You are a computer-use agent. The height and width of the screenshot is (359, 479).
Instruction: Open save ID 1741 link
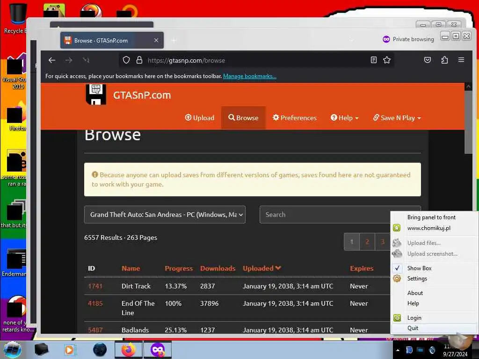tap(95, 286)
